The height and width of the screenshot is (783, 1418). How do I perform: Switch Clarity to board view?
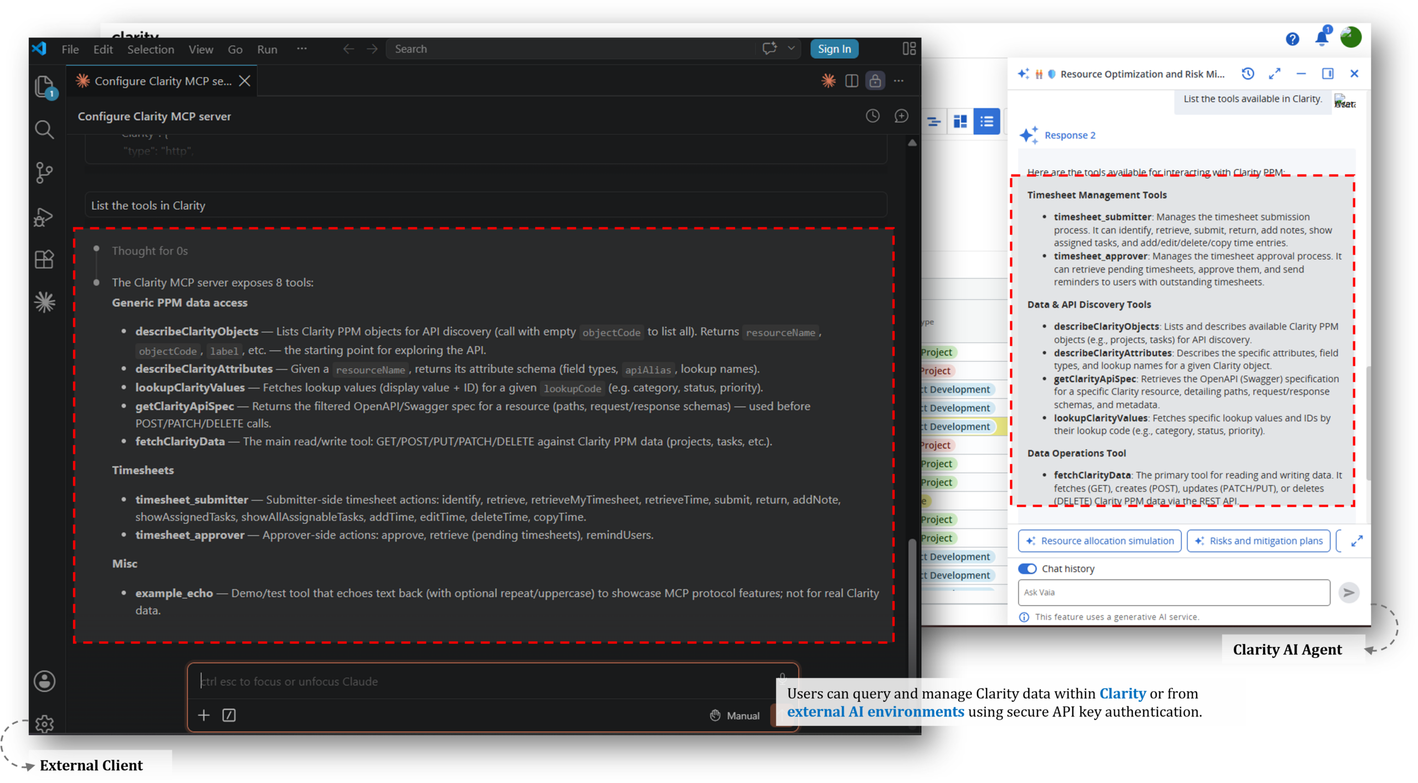[960, 121]
